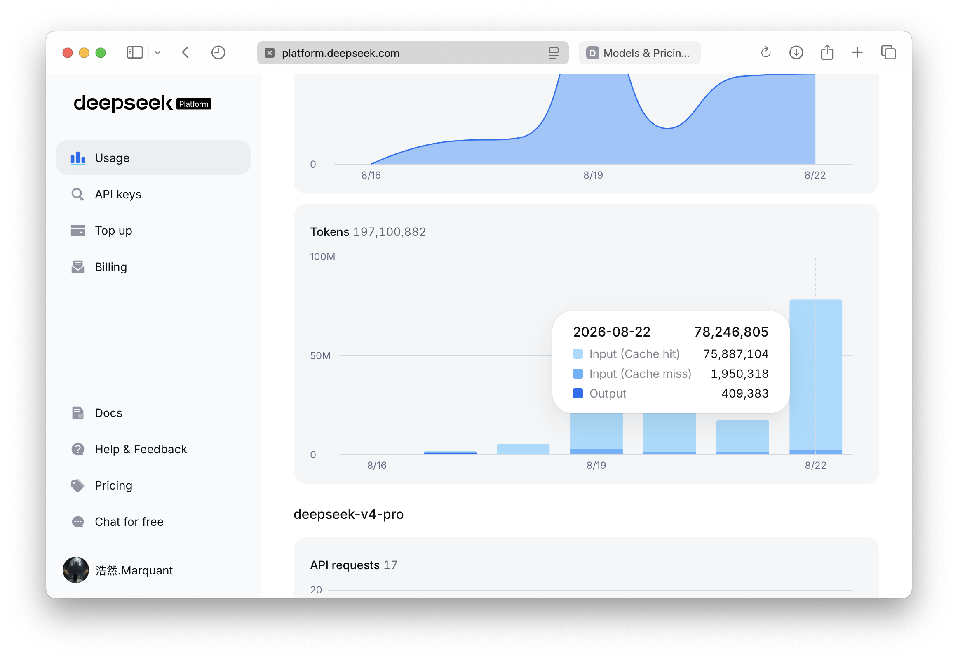Screen dimensions: 958x659
Task: Click the tooltip date 2026-08-22
Action: (611, 332)
